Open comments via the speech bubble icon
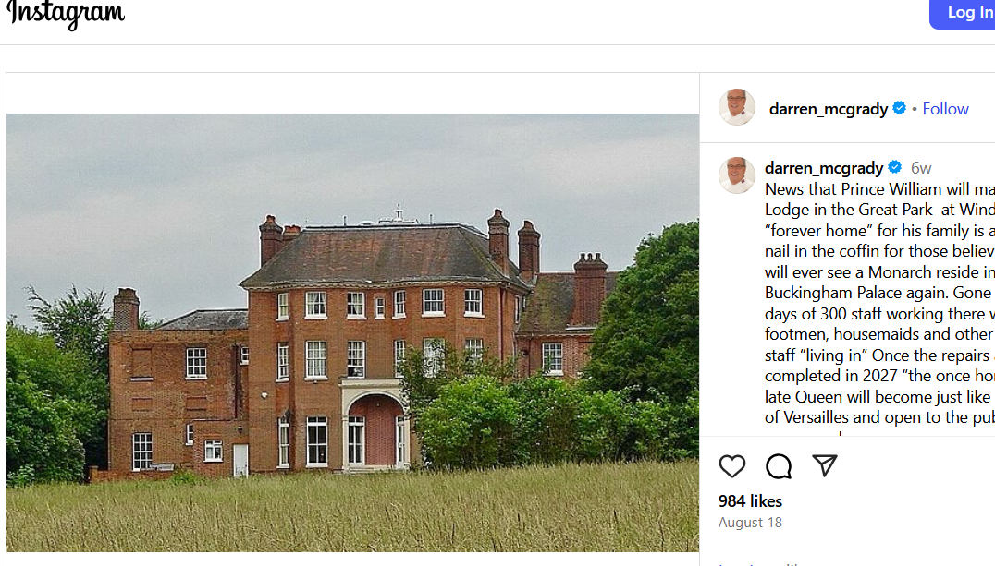 coord(778,466)
